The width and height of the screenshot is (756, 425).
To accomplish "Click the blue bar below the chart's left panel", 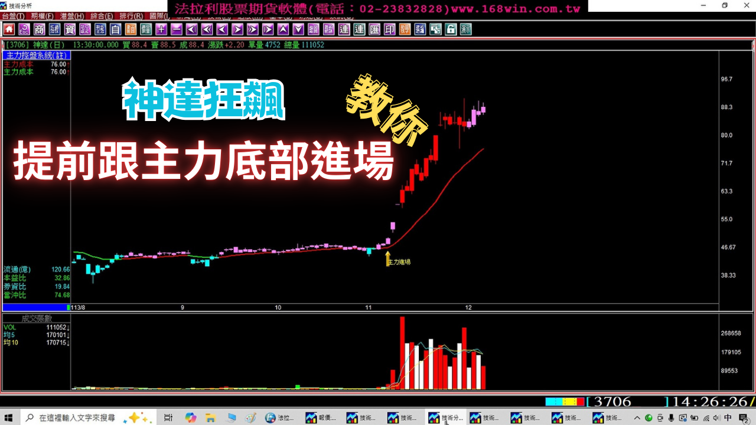I will tap(36, 307).
